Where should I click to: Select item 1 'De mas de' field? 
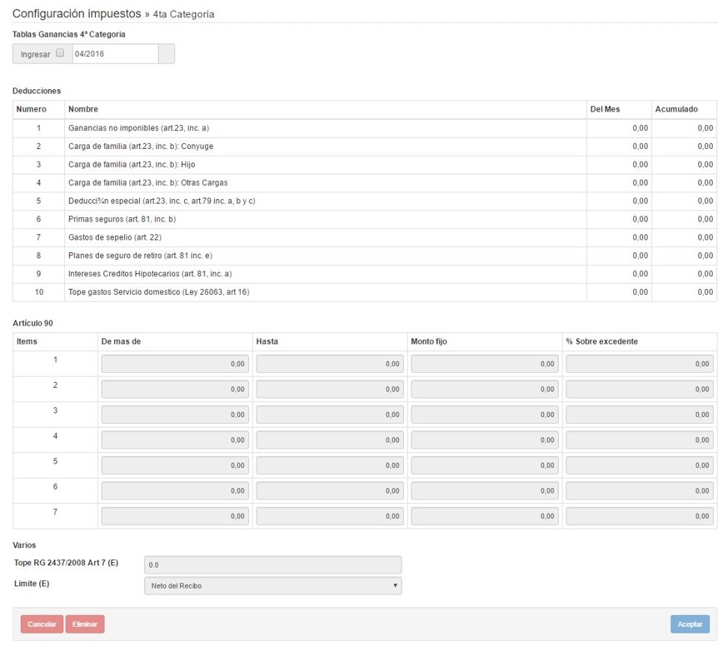(x=175, y=364)
